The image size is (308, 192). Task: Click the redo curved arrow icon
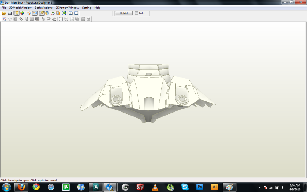coord(54,19)
